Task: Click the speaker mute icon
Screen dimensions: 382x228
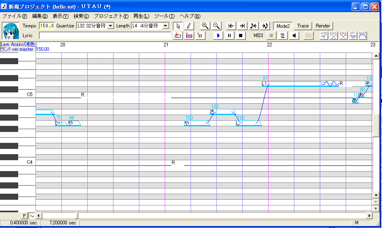Action: 294,36
